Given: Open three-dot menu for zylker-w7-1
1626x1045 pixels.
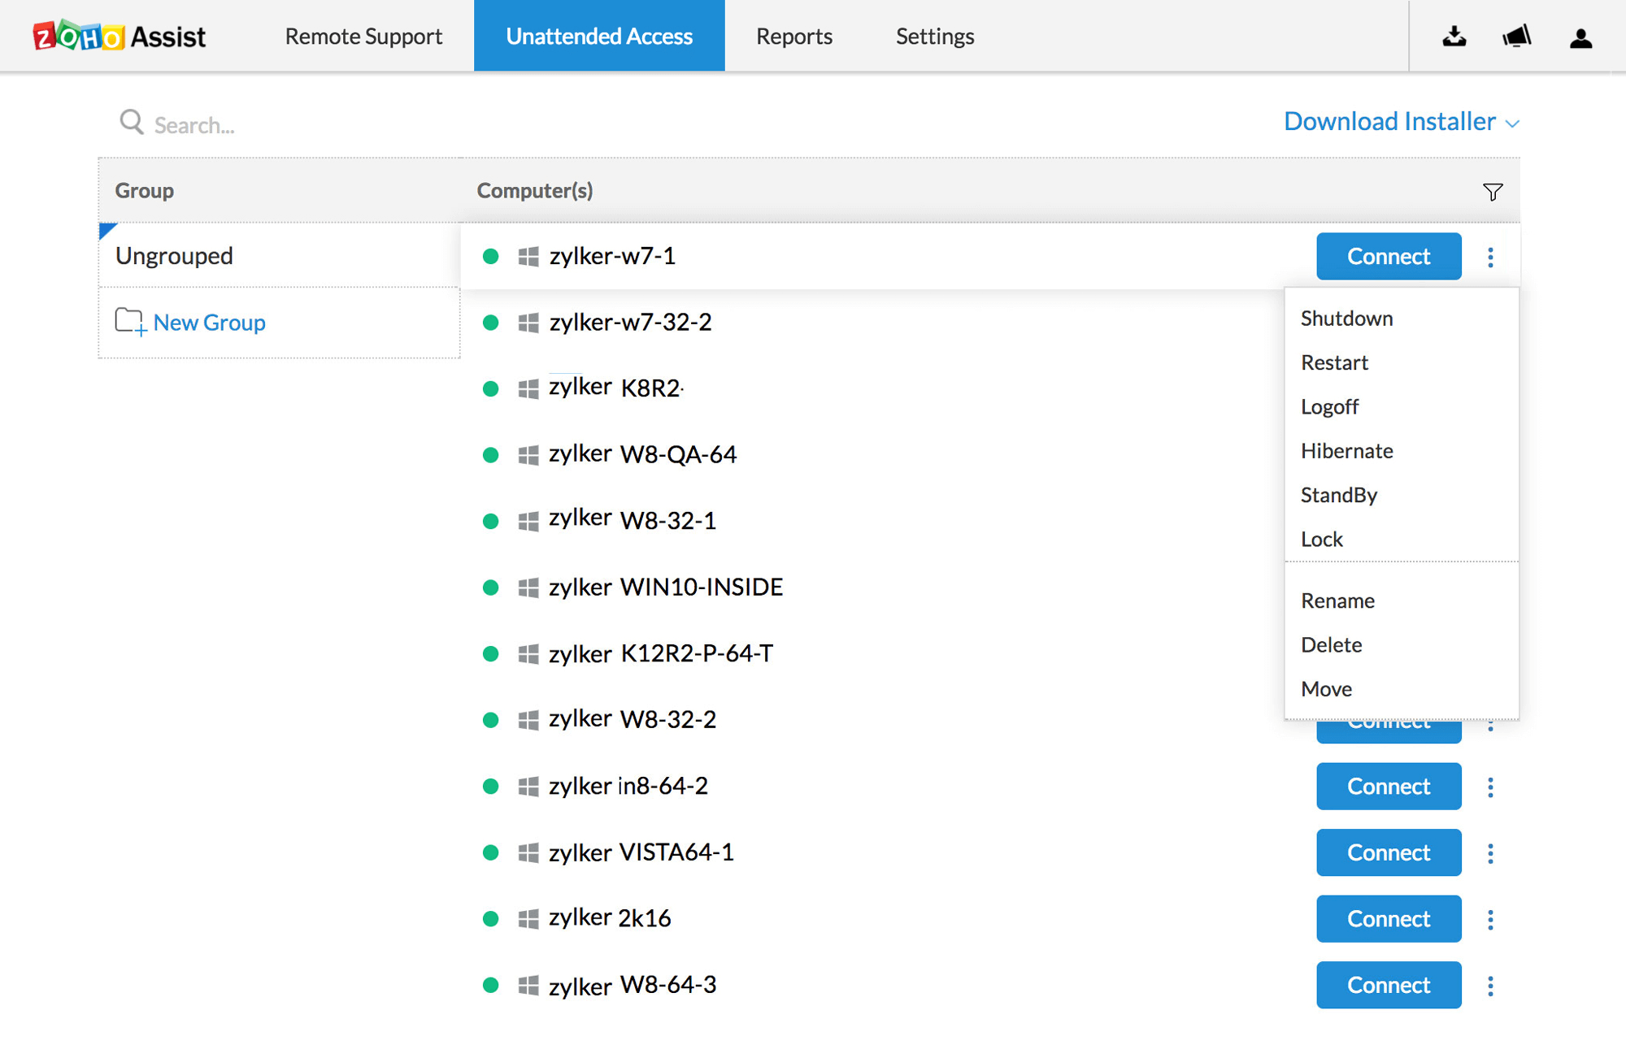Looking at the screenshot, I should click(x=1490, y=257).
